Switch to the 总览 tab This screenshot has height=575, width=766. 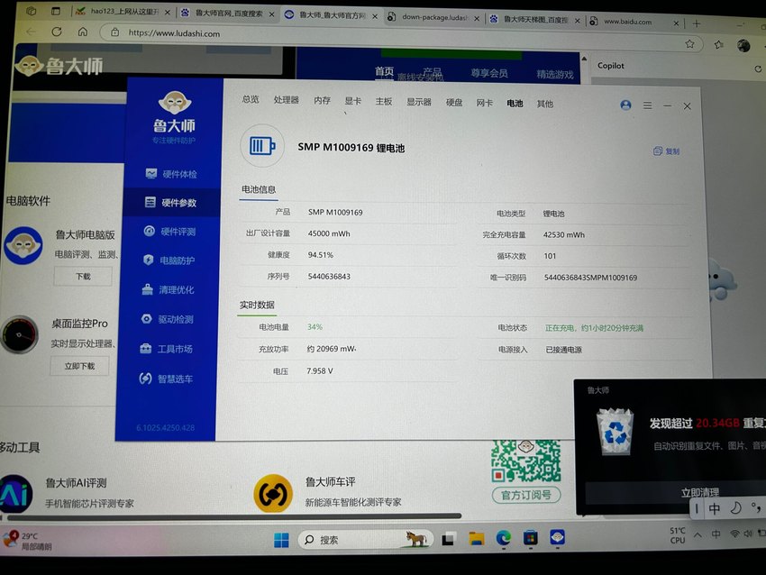click(251, 100)
